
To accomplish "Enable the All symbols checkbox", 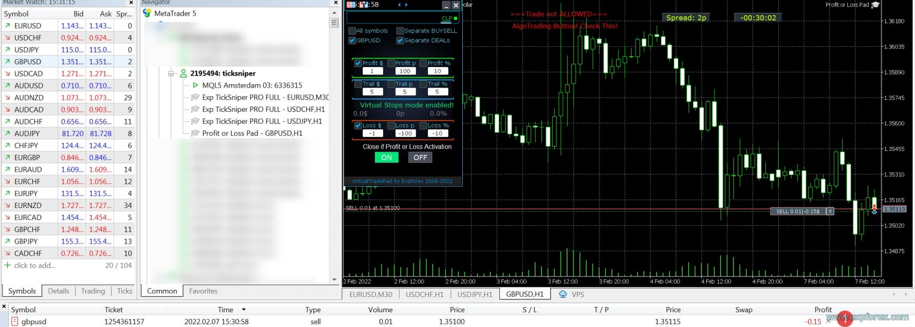I will [x=352, y=31].
